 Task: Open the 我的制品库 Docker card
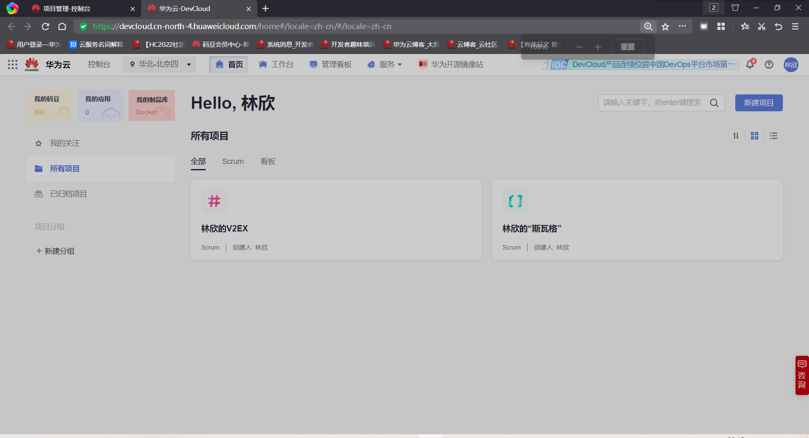pyautogui.click(x=152, y=106)
